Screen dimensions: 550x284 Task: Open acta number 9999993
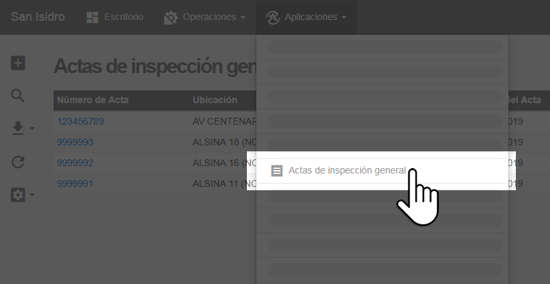coord(75,142)
